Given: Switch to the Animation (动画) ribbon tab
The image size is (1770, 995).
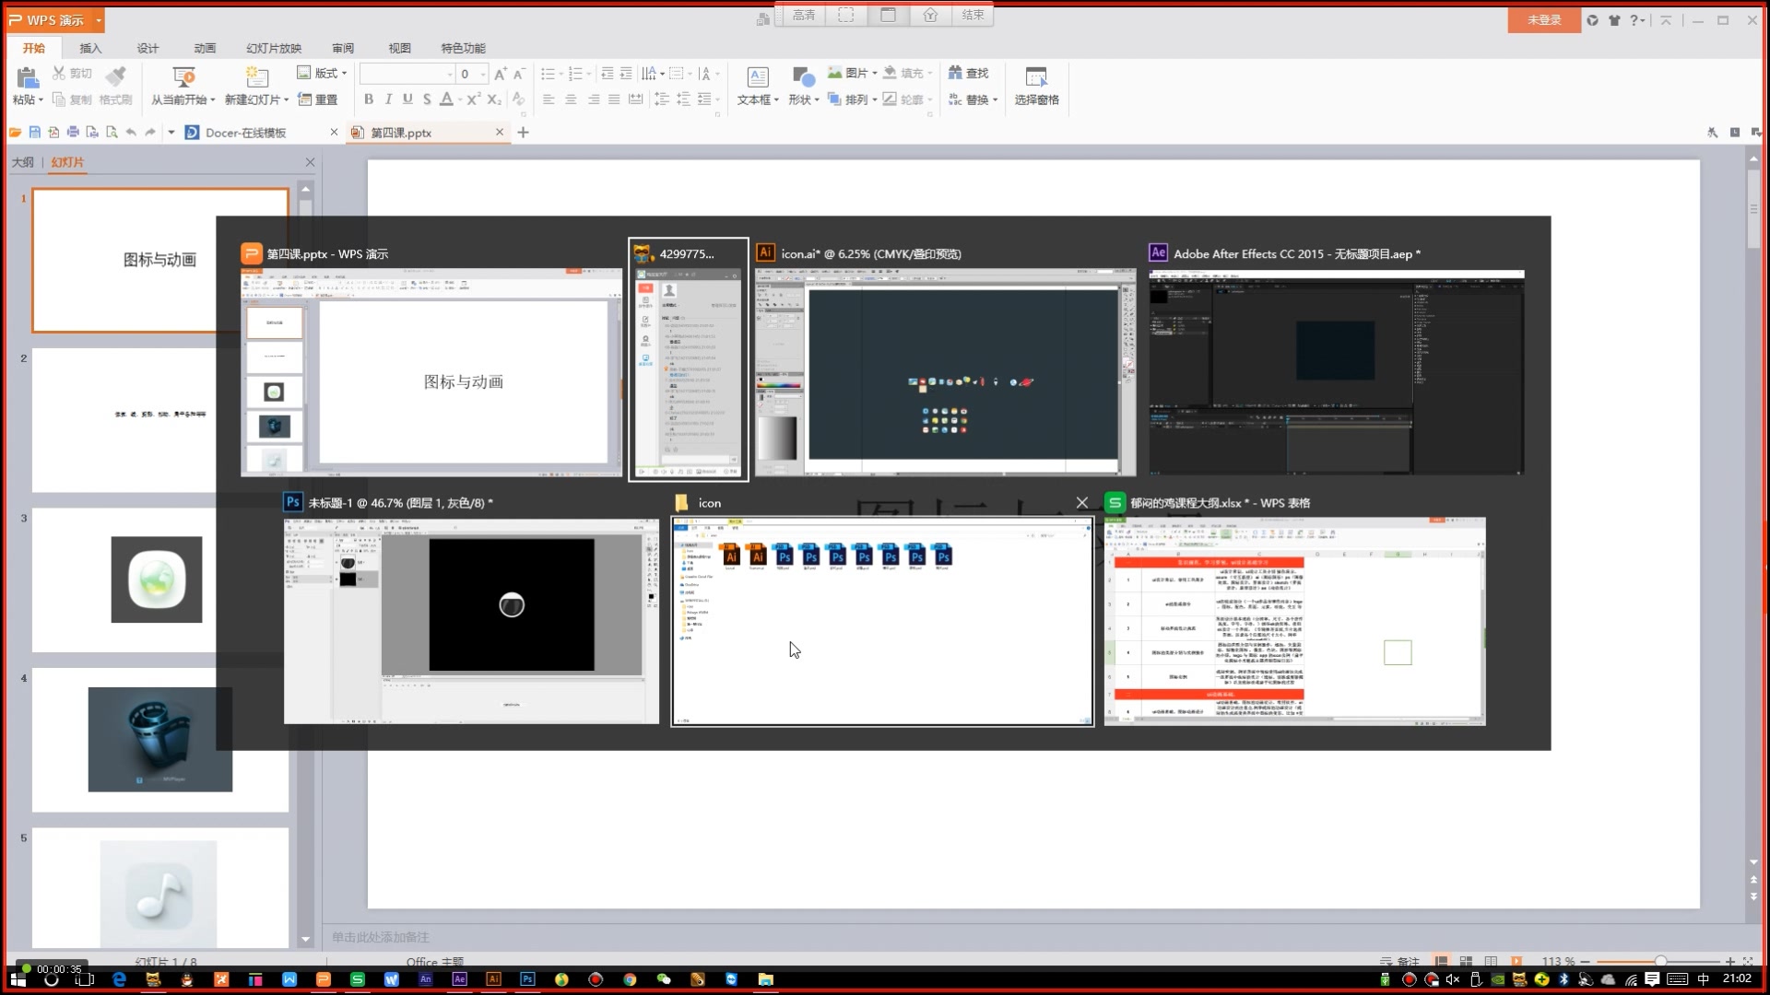Looking at the screenshot, I should tap(205, 48).
